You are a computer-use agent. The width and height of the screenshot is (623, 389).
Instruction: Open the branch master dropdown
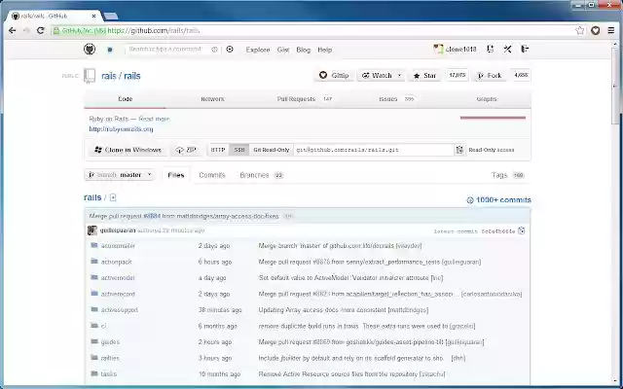(119, 175)
